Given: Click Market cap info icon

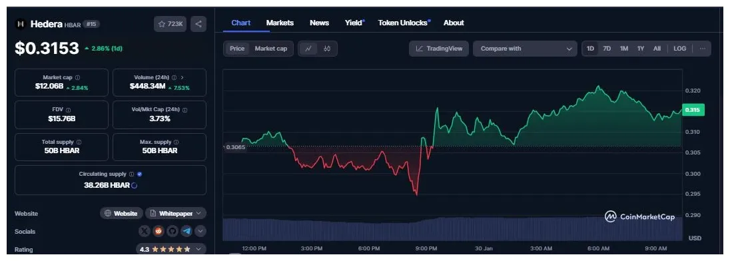Looking at the screenshot, I should 77,78.
